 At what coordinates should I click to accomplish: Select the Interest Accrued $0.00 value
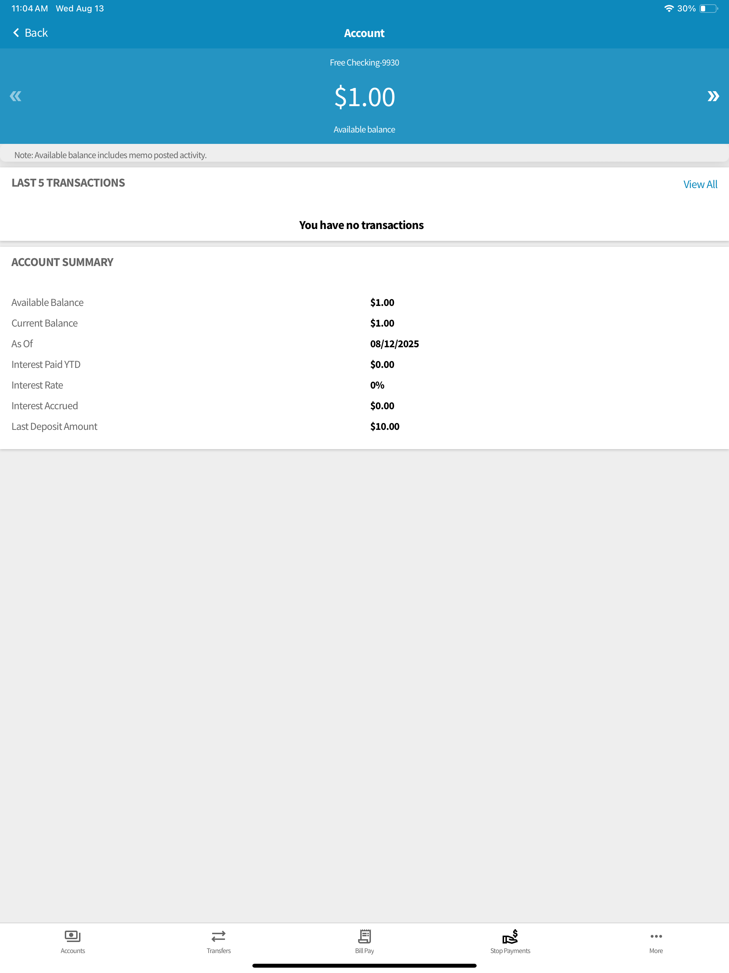(382, 406)
